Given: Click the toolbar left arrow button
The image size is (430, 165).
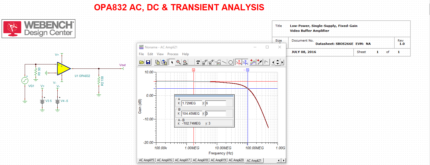Looking at the screenshot, I should pyautogui.click(x=273, y=62).
